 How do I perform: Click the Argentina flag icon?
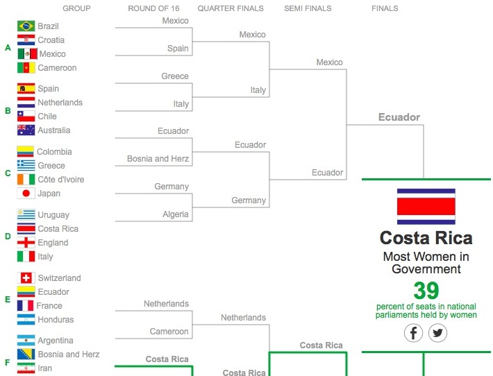(26, 341)
